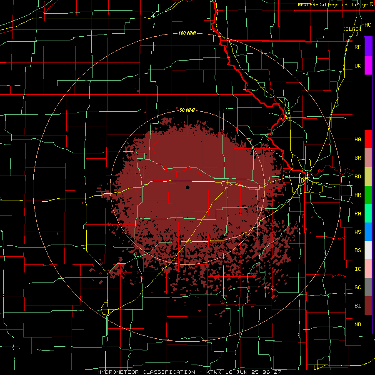This screenshot has width=375, height=375.
Task: Click the "GR" legend label
Action: point(357,158)
